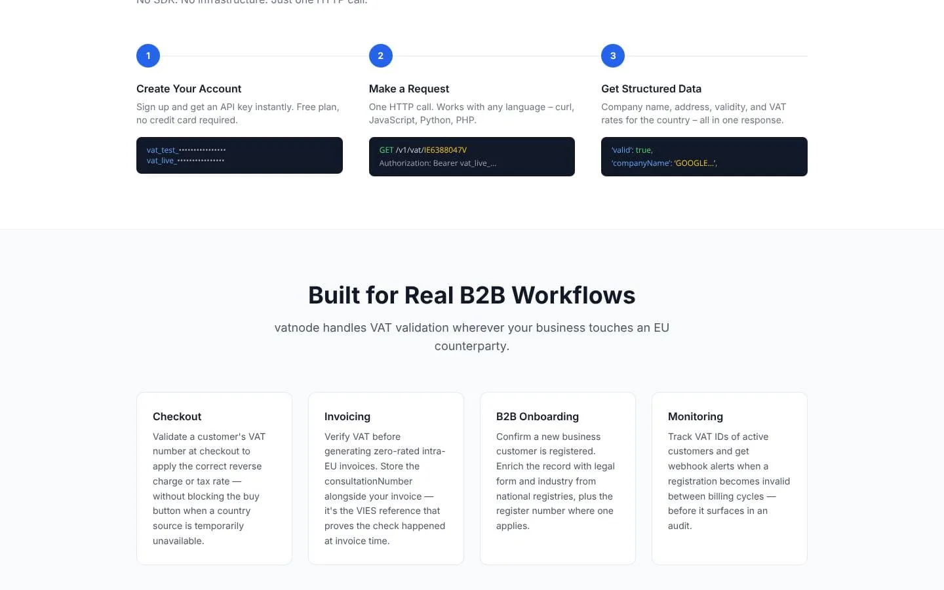The height and width of the screenshot is (590, 944).
Task: Select the "Monitoring" card title
Action: pos(696,416)
